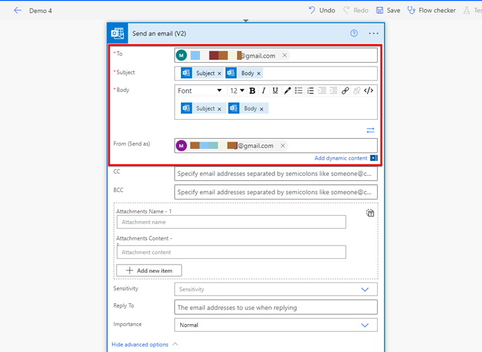Click the Attachment content field
Image resolution: width=482 pixels, height=352 pixels.
(231, 253)
